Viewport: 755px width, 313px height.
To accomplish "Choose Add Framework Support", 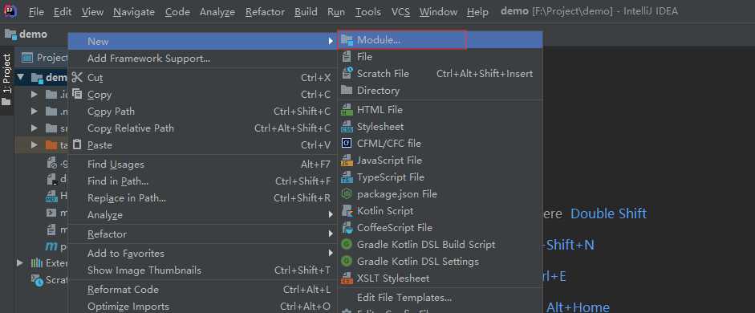I will 202,59.
